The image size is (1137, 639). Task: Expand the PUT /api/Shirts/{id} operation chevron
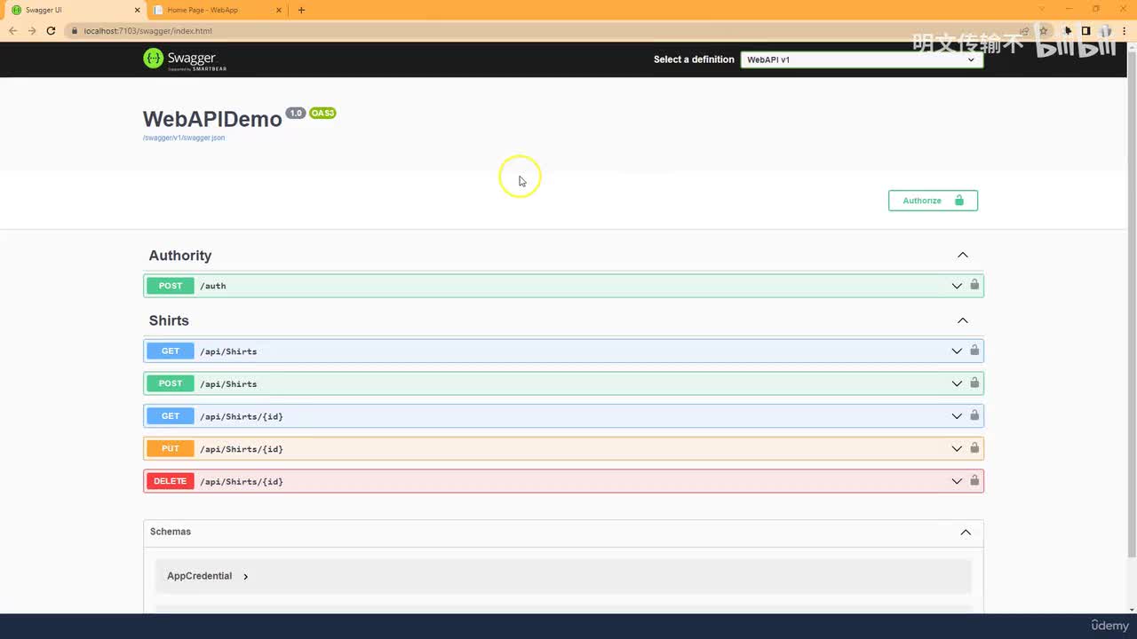point(957,448)
